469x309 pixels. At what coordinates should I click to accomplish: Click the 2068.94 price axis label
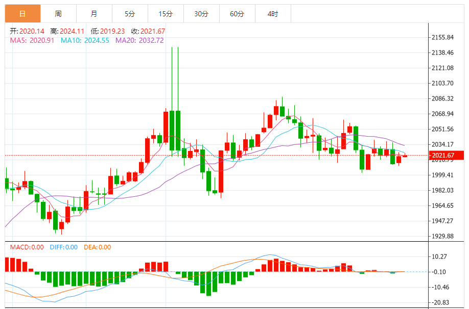tap(442, 114)
